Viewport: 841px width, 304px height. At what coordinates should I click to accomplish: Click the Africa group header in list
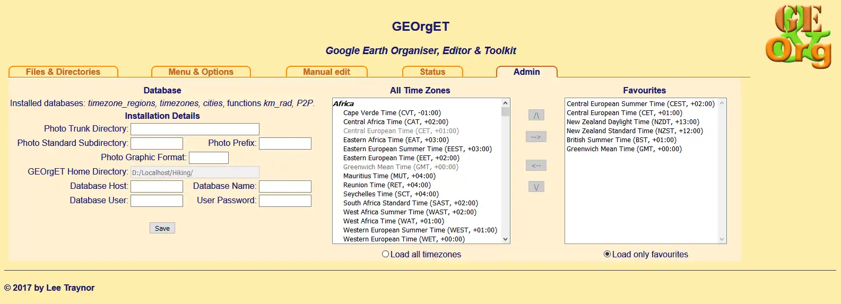pos(343,104)
